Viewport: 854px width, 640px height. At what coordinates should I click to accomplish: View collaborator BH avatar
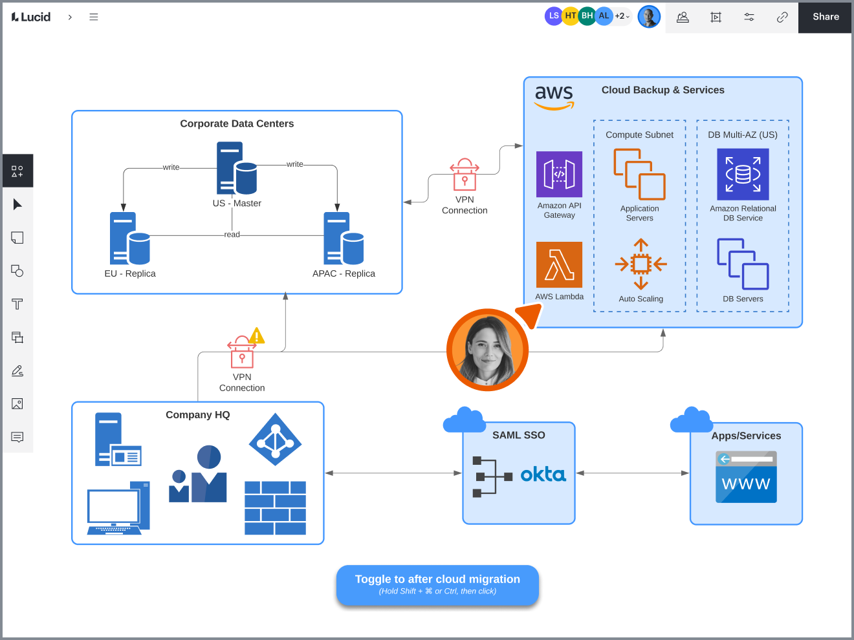(x=587, y=16)
